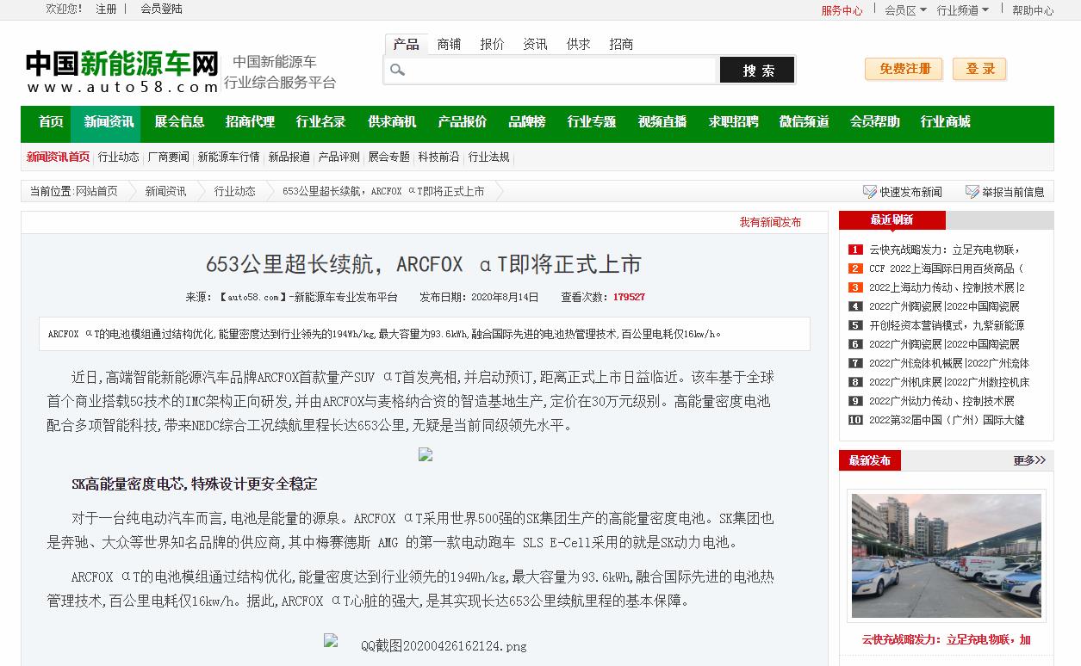The width and height of the screenshot is (1081, 666).
Task: Open 产品报价 navigation item
Action: [462, 122]
